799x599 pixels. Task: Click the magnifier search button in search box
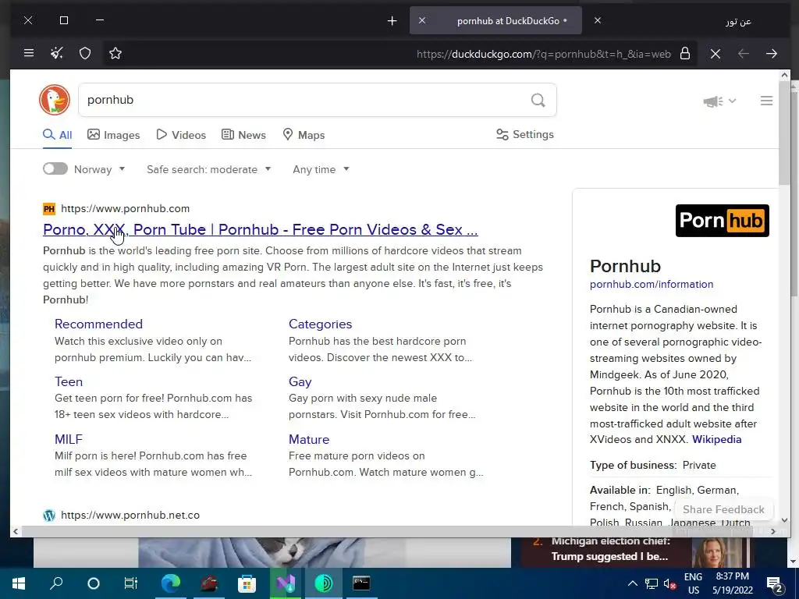click(x=538, y=100)
